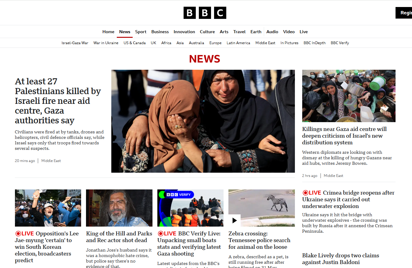This screenshot has height=268, width=412.
Task: Open the BBC InDepth subsection
Action: (x=314, y=43)
